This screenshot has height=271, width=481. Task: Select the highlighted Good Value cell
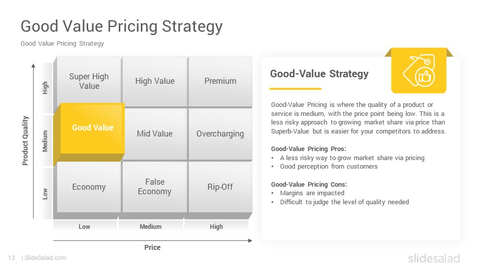click(x=93, y=128)
